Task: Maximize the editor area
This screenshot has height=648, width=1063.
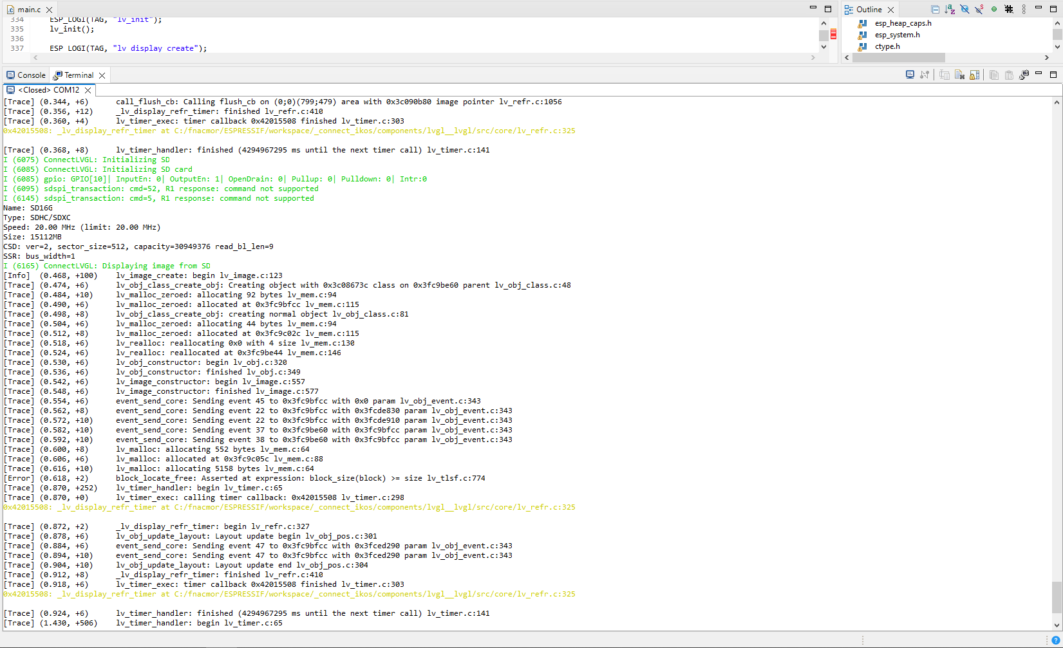Action: 828,9
